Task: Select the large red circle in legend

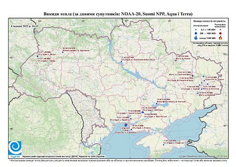Action: (220, 34)
